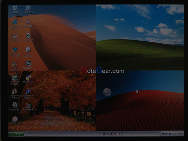Click the Korean flag language bar icon
Screen dimensions: 188x141
click(x=104, y=134)
